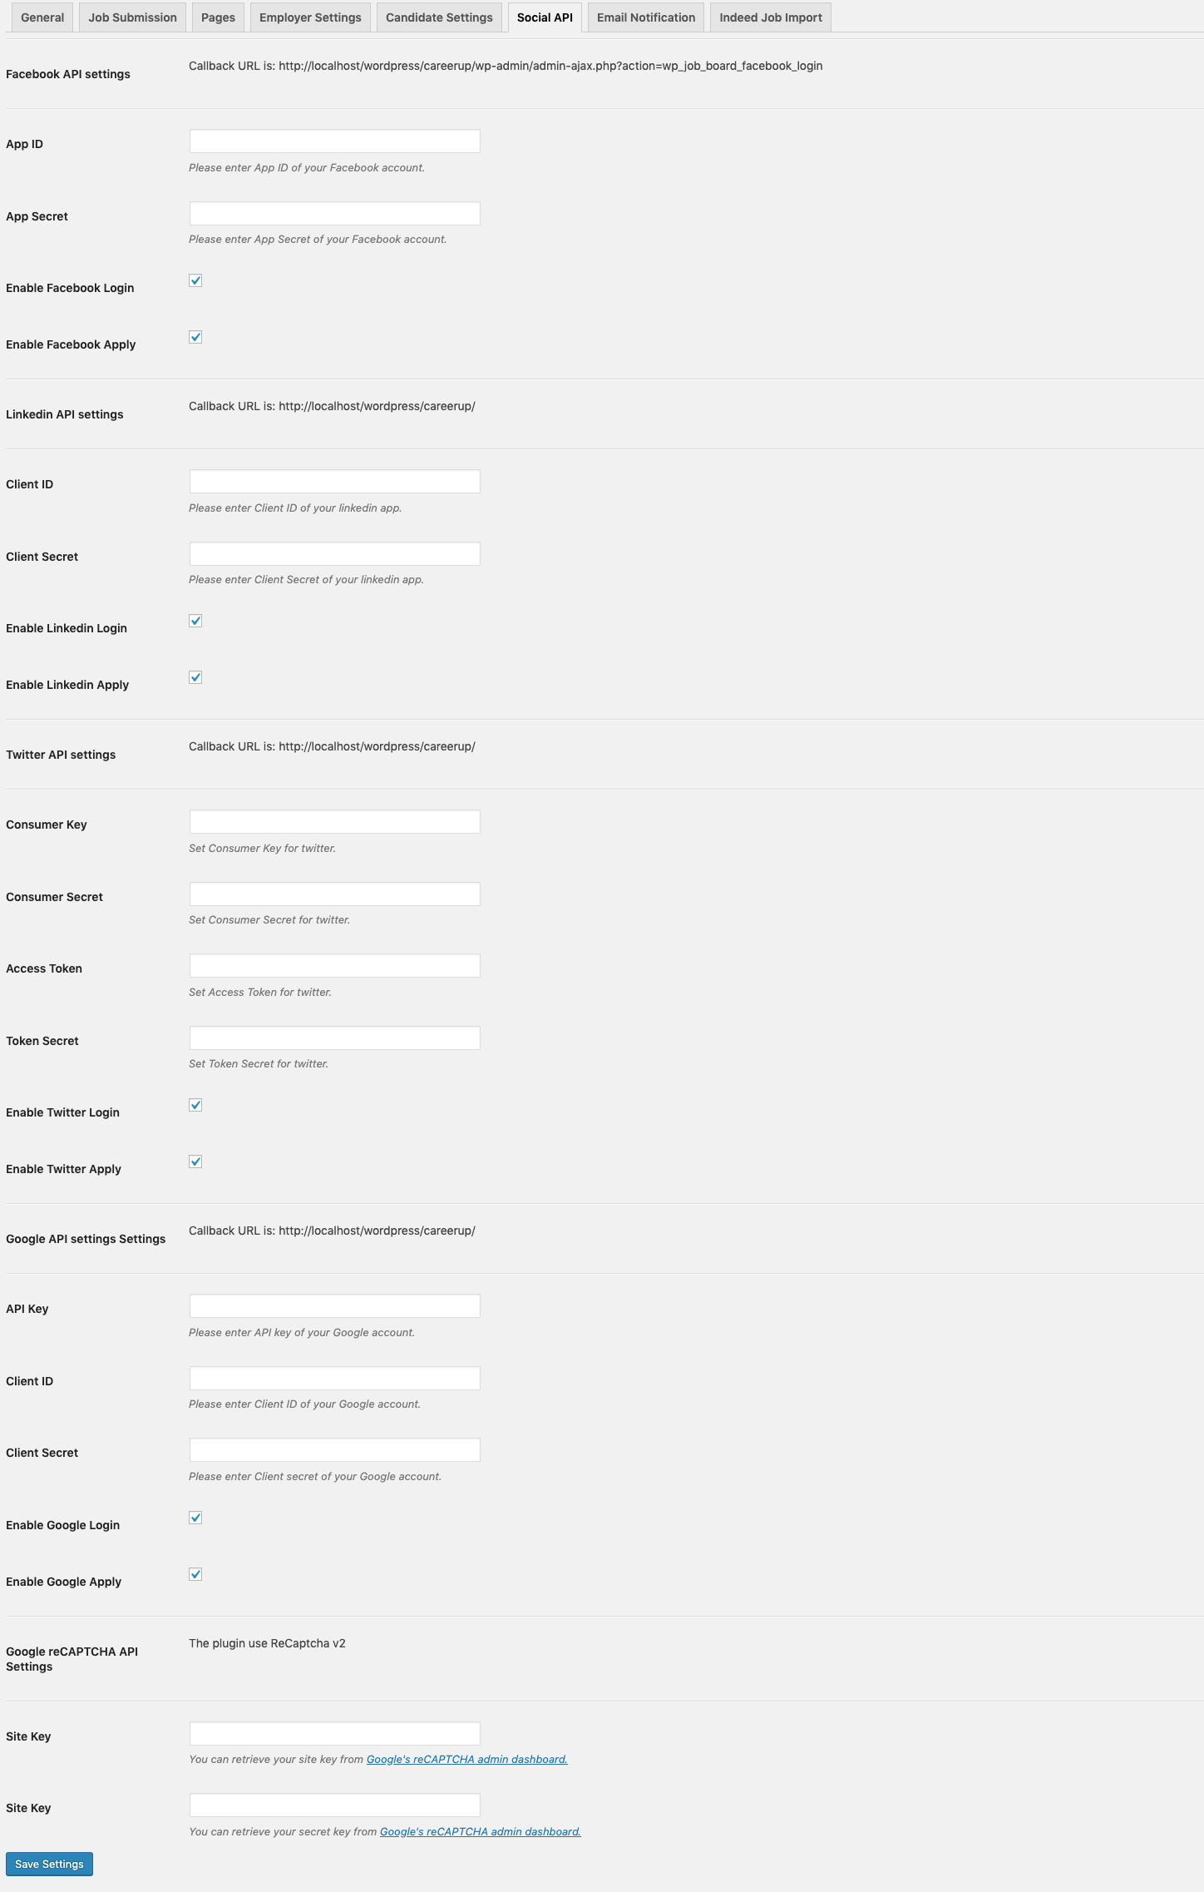
Task: Switch to the General tab
Action: click(42, 17)
